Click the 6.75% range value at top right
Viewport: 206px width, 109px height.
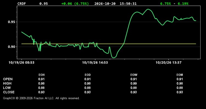pos(166,4)
